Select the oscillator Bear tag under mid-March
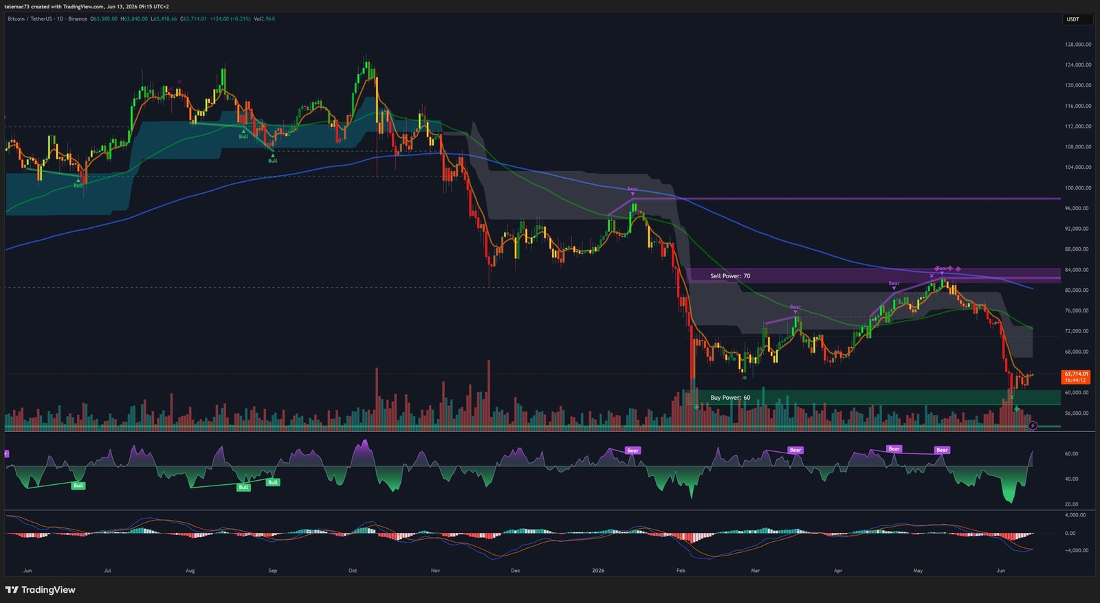The height and width of the screenshot is (603, 1100). pyautogui.click(x=795, y=451)
